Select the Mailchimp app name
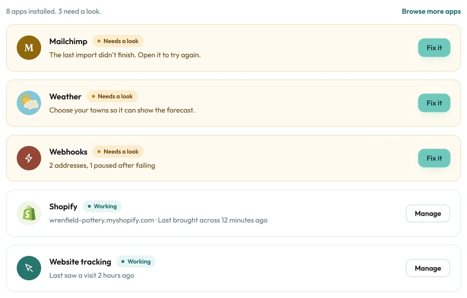 pos(68,42)
